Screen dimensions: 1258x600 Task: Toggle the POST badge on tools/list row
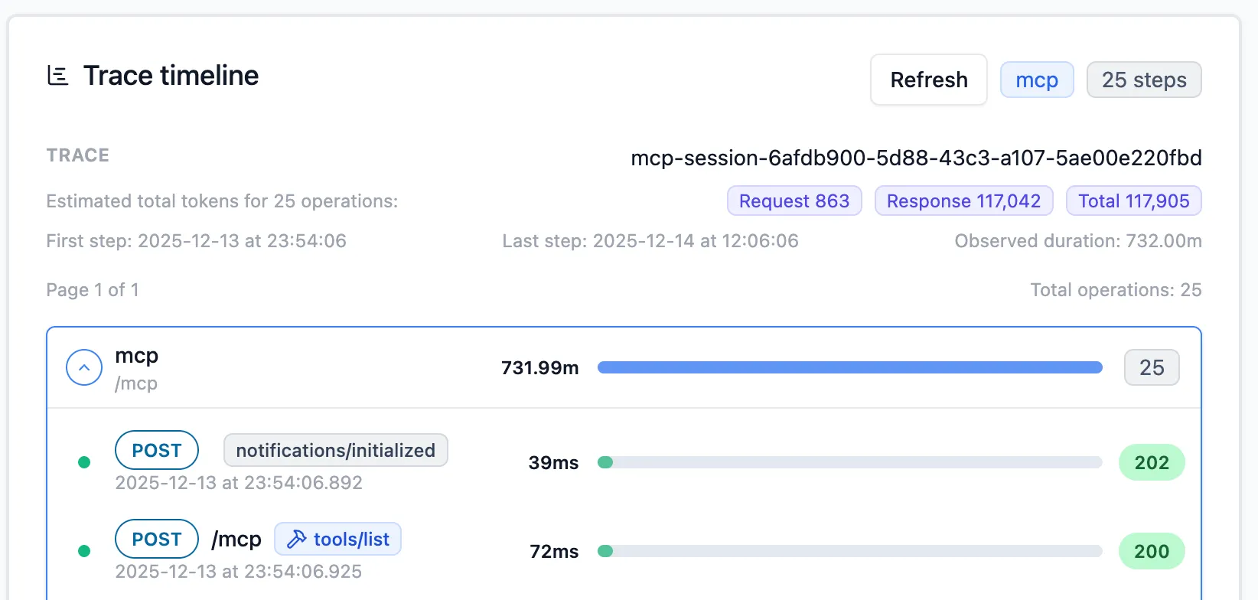[x=156, y=539]
